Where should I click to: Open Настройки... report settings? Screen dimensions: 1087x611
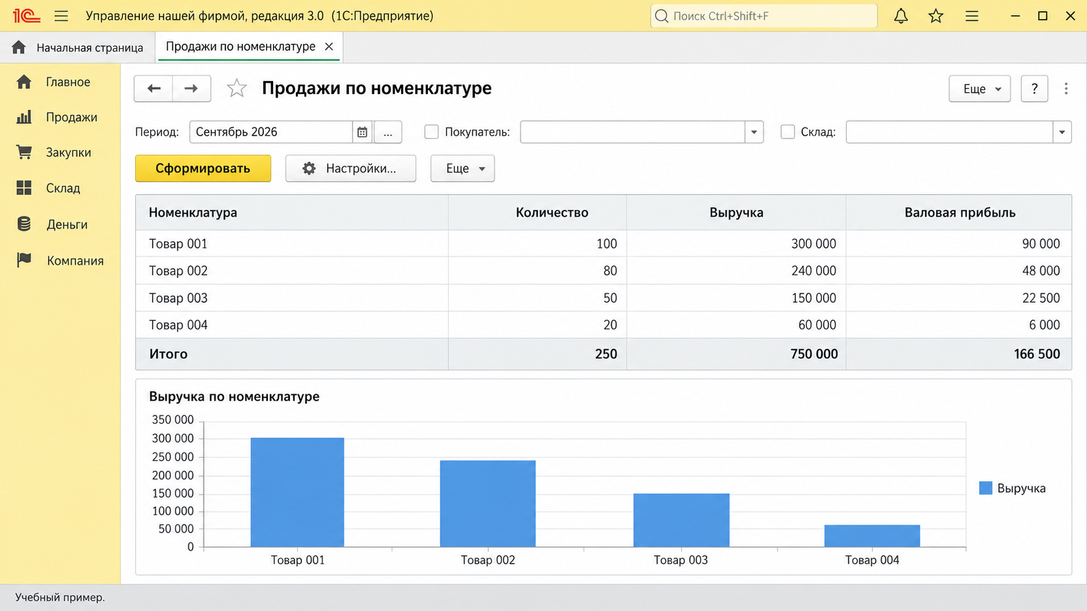[350, 168]
